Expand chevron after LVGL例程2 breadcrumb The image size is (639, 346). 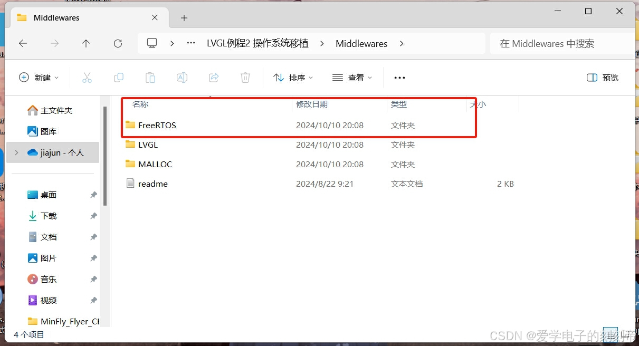[322, 43]
